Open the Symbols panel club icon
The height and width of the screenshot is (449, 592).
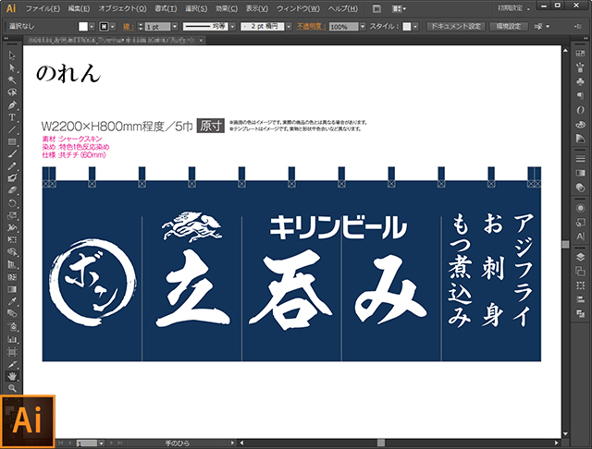[x=580, y=81]
